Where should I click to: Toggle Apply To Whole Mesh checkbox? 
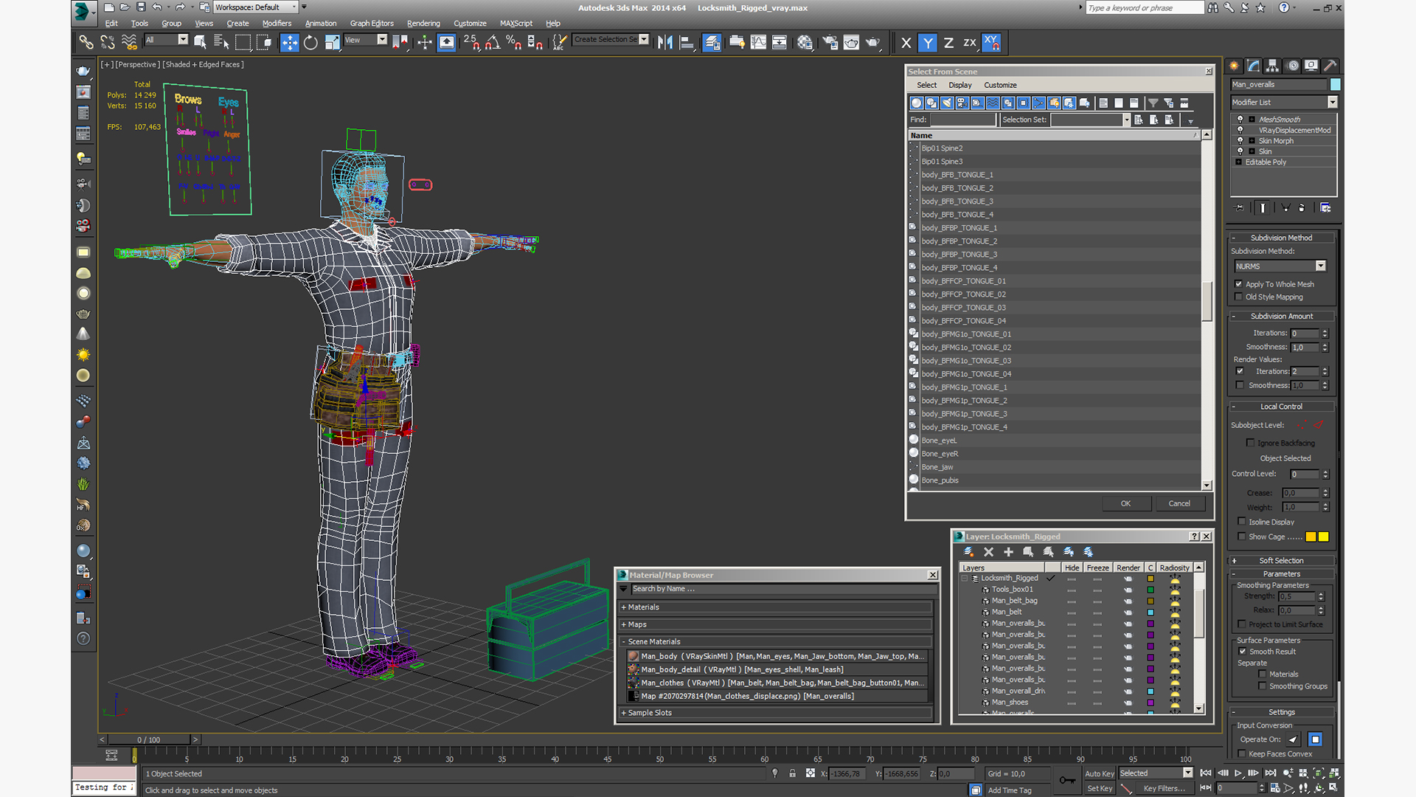[x=1239, y=284]
